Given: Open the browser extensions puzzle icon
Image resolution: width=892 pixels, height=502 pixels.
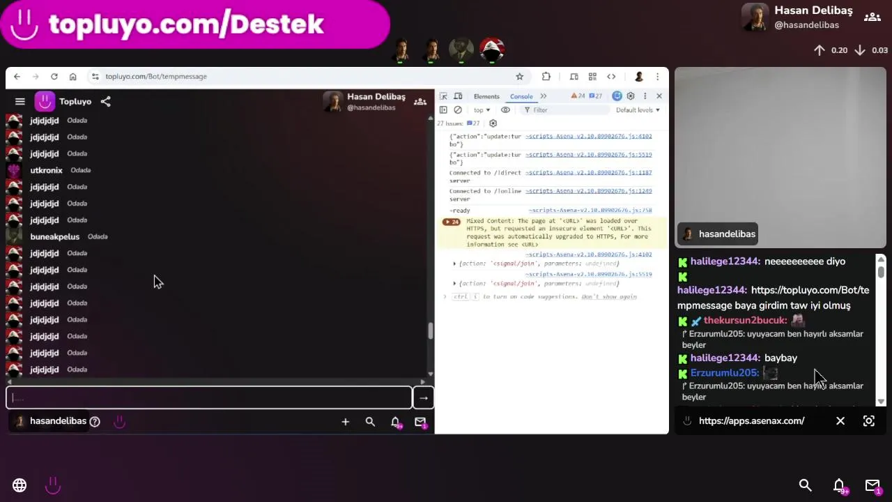Looking at the screenshot, I should 546,77.
